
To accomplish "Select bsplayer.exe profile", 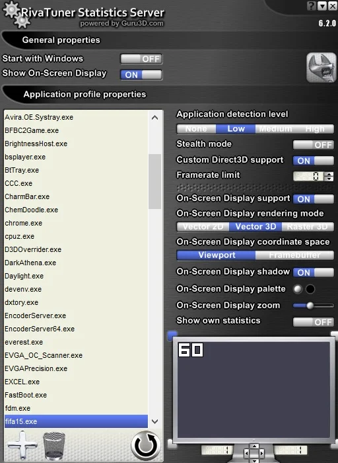I will click(76, 157).
